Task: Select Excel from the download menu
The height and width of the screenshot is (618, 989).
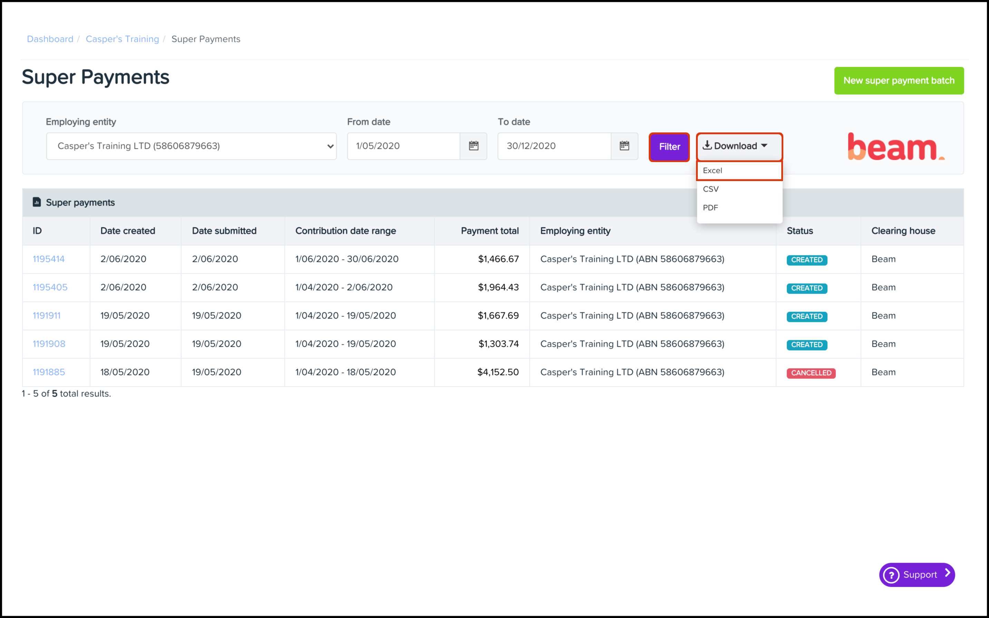Action: point(713,170)
